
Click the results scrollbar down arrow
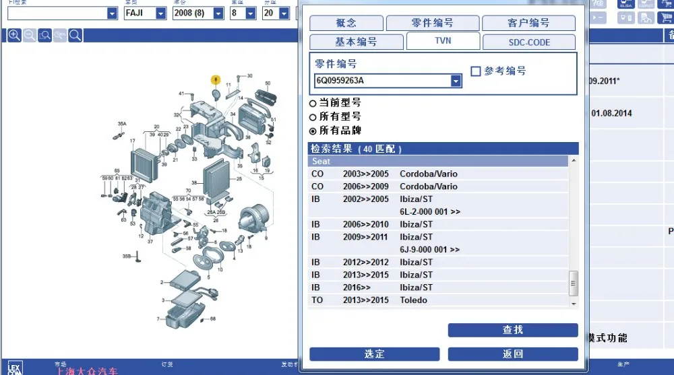click(x=574, y=304)
